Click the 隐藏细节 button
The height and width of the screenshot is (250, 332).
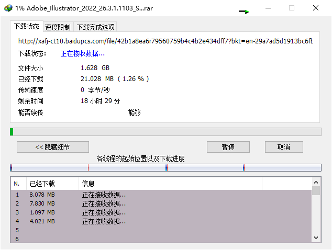click(53, 147)
